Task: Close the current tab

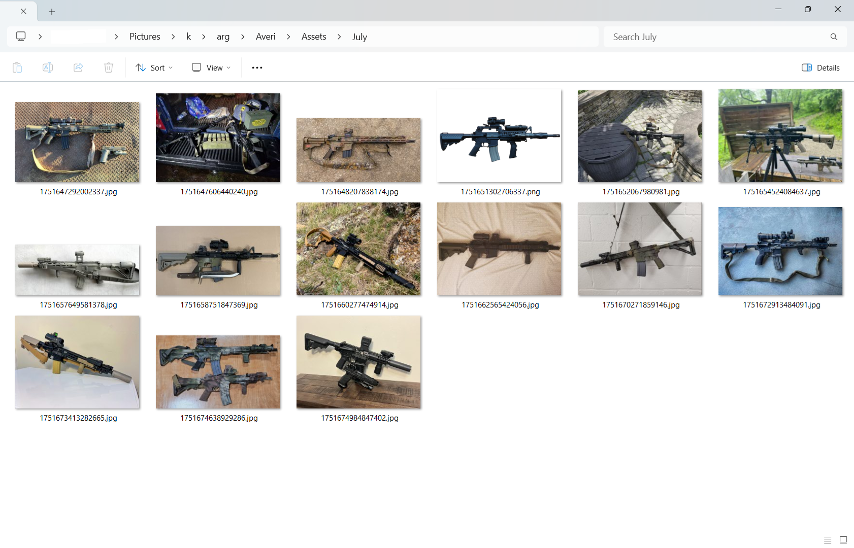Action: [23, 11]
